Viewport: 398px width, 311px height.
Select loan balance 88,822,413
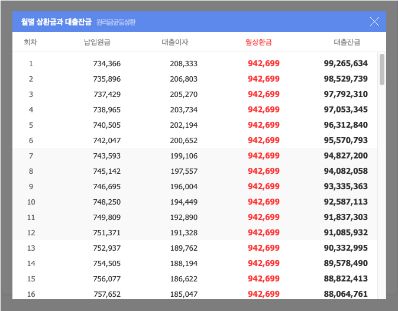tap(346, 278)
